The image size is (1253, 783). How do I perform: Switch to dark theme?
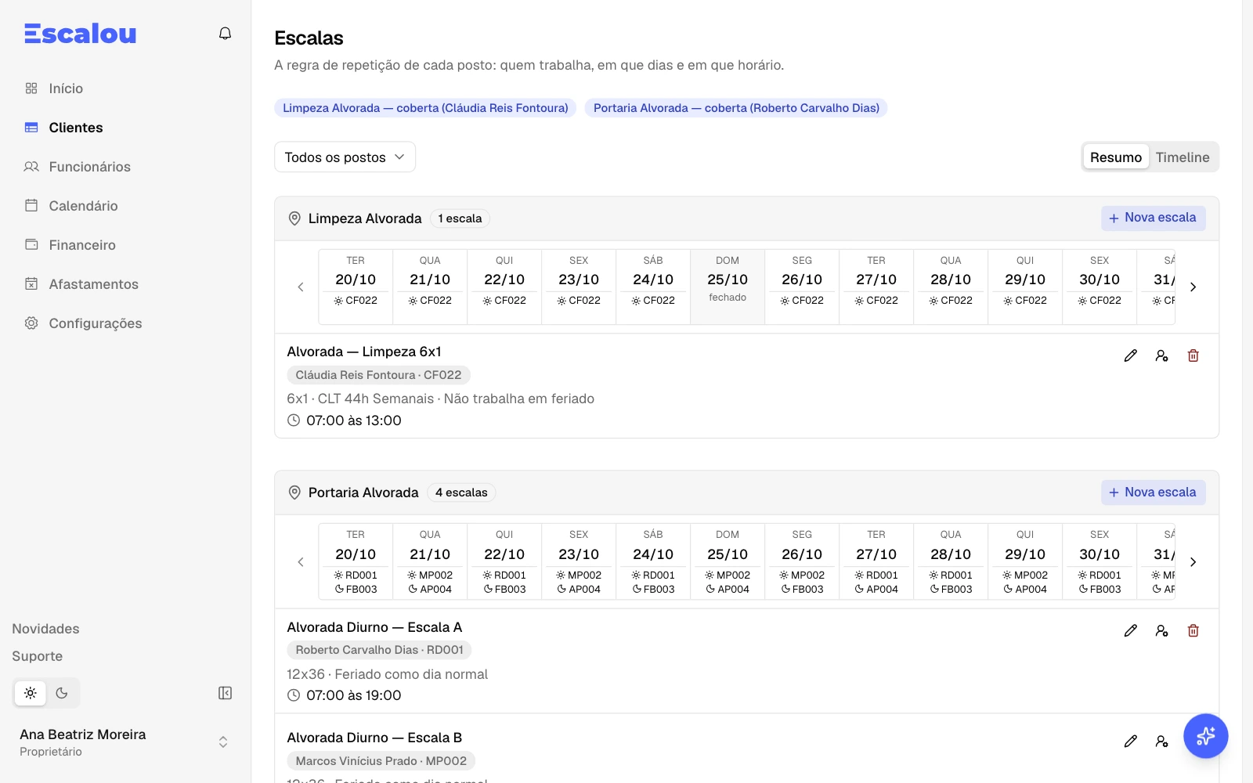click(62, 693)
